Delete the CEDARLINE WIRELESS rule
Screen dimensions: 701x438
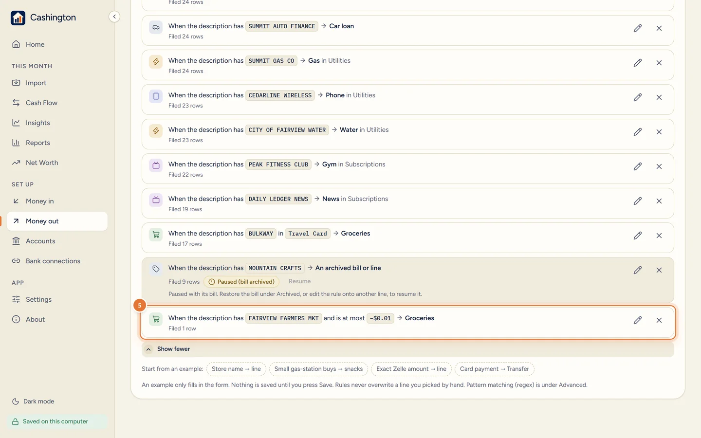pos(659,97)
